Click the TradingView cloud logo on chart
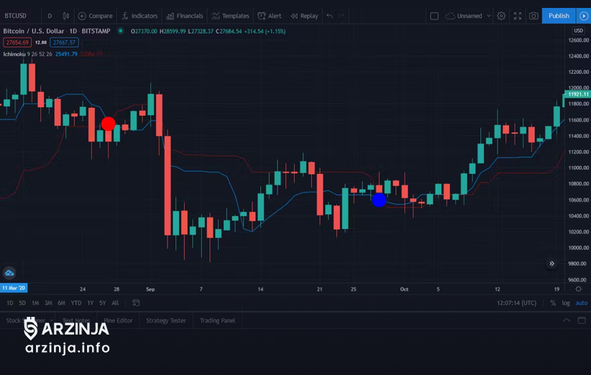The height and width of the screenshot is (375, 591). coord(9,272)
